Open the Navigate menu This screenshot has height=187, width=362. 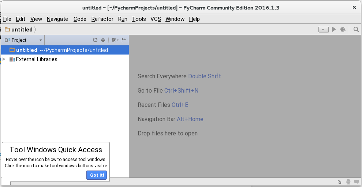point(57,19)
